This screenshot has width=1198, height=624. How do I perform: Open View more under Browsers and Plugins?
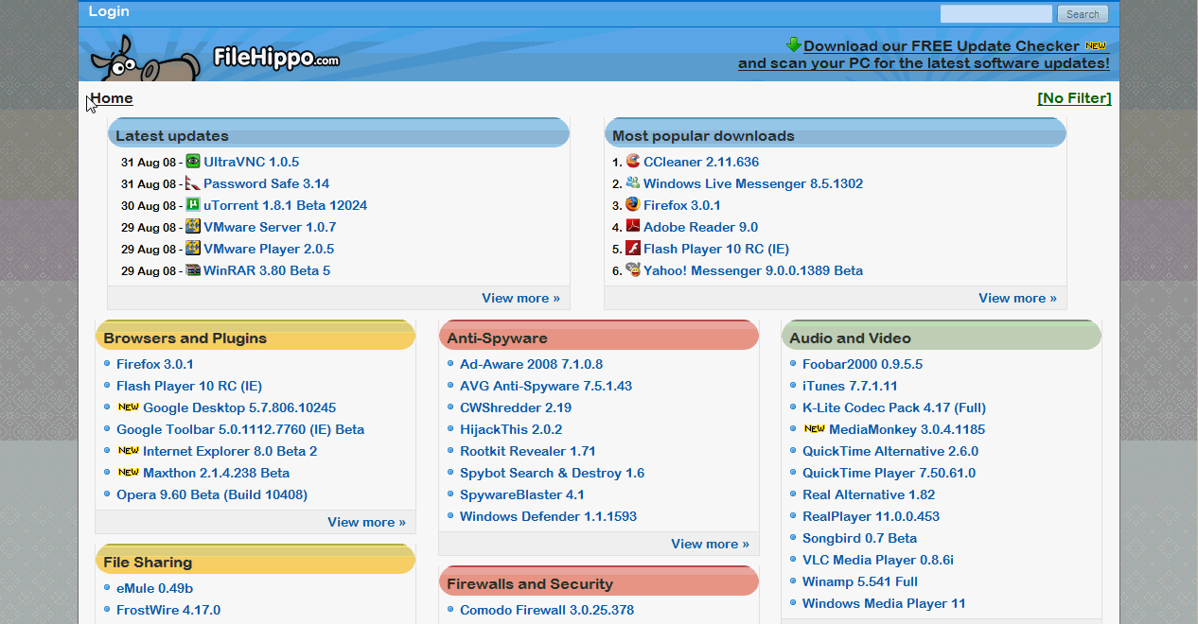coord(366,522)
